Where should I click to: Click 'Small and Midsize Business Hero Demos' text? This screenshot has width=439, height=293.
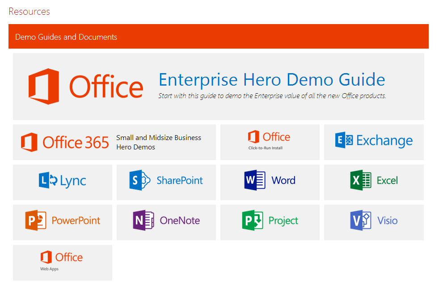point(158,142)
